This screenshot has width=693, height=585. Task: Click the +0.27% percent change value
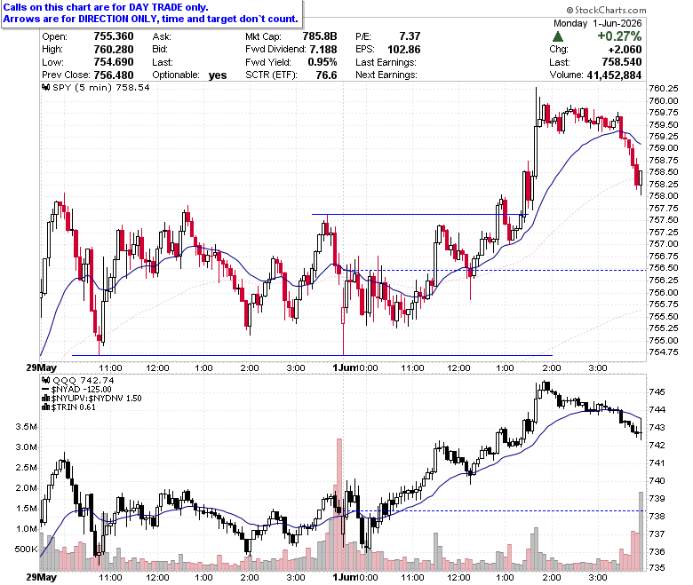click(x=619, y=36)
